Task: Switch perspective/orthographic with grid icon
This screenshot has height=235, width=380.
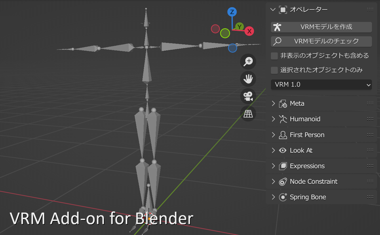Action: tap(248, 114)
